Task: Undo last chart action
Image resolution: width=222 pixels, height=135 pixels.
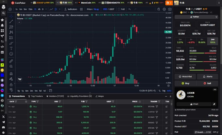Action: pyautogui.click(x=130, y=9)
